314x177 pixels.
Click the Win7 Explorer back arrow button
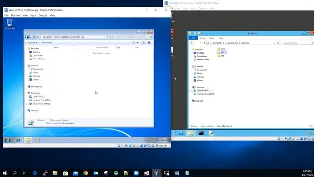click(27, 37)
